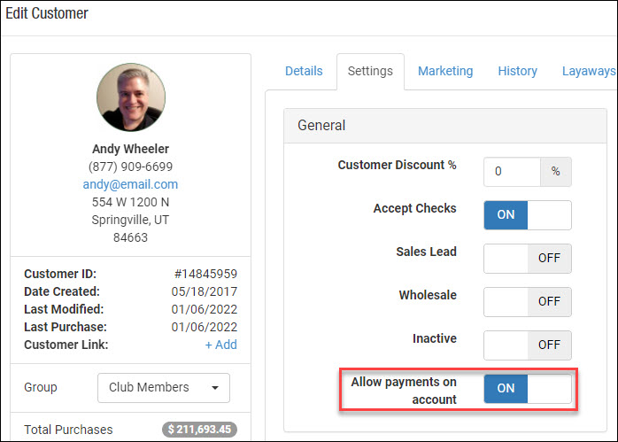Click the Springville, UT address line
Screen dimensions: 618x442
pyautogui.click(x=130, y=220)
